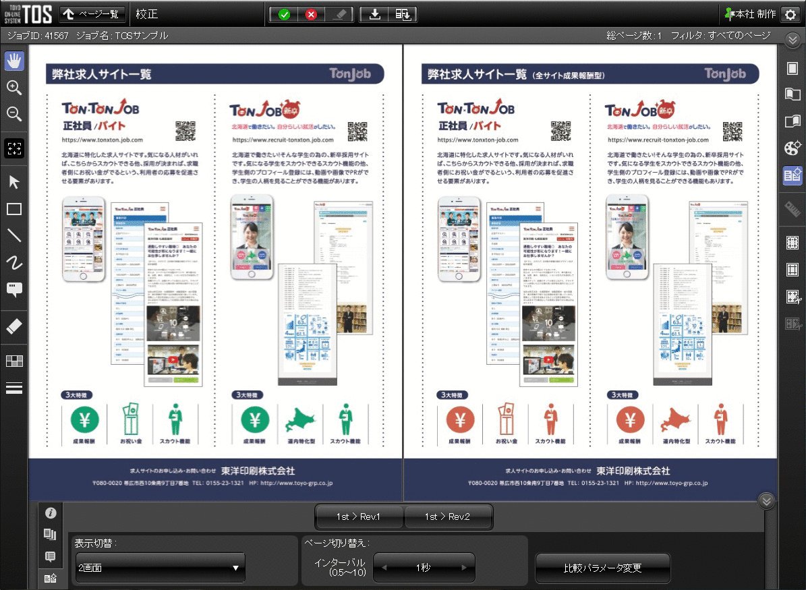Click the ruler measurement icon
This screenshot has height=590, width=806.
[793, 209]
